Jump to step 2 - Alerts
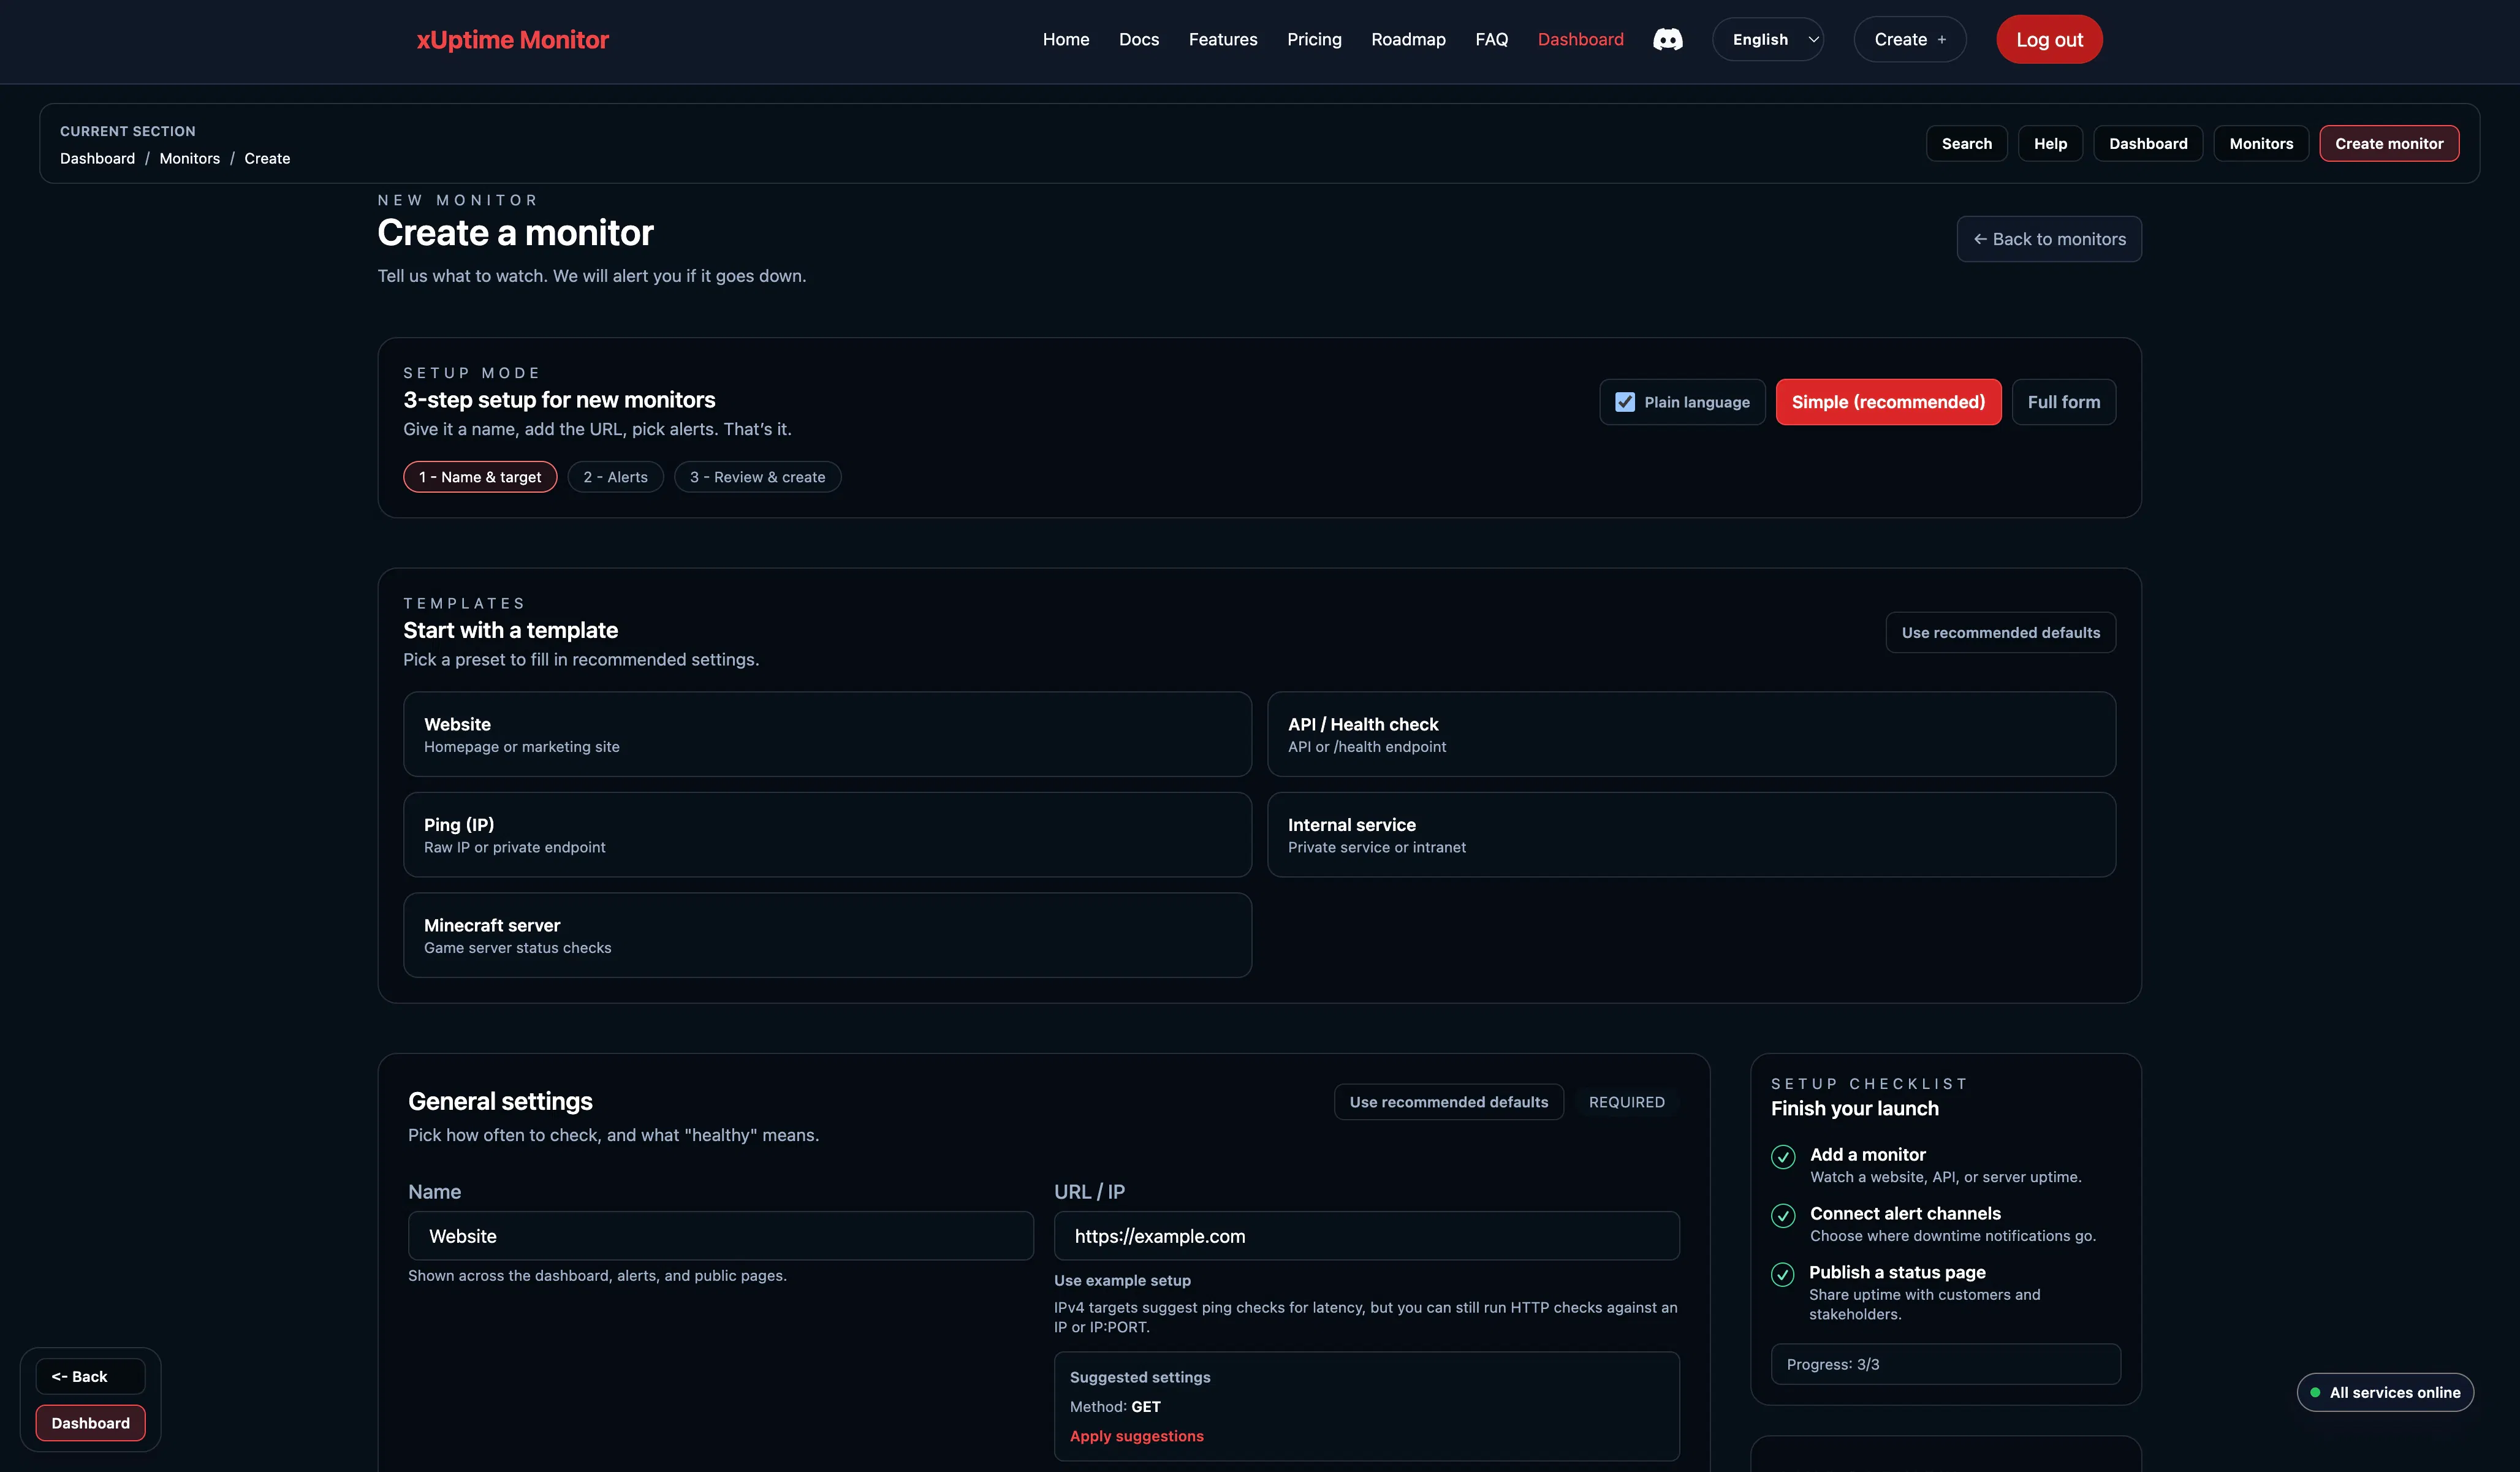 coord(615,477)
